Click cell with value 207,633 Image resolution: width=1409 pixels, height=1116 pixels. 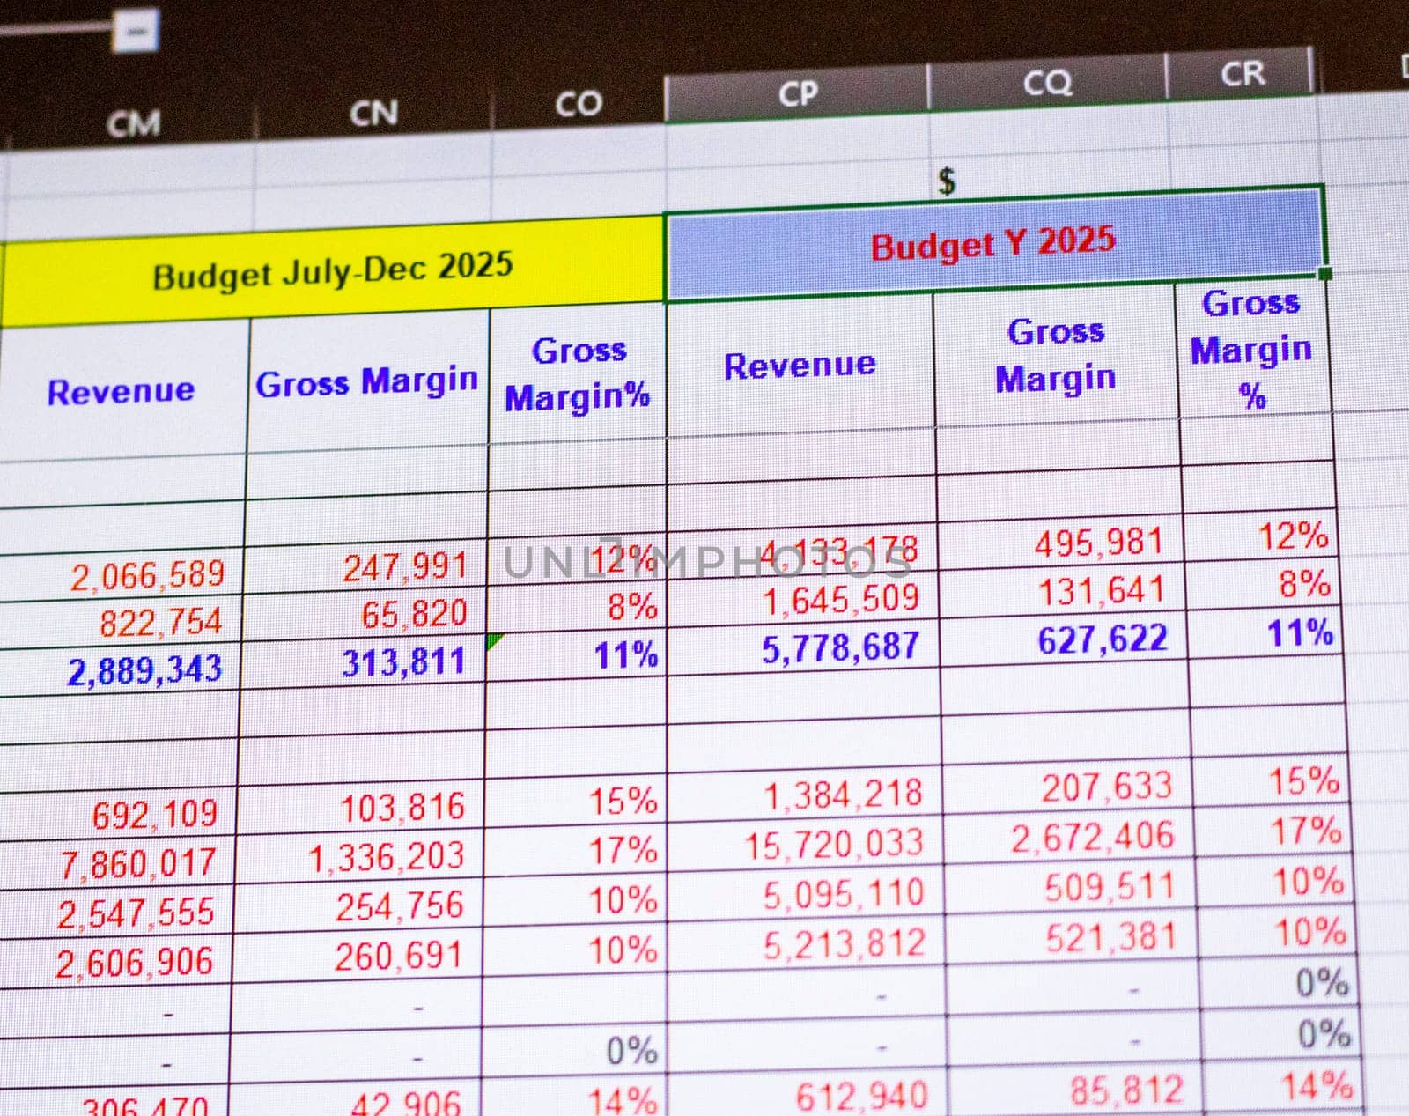pyautogui.click(x=1068, y=787)
